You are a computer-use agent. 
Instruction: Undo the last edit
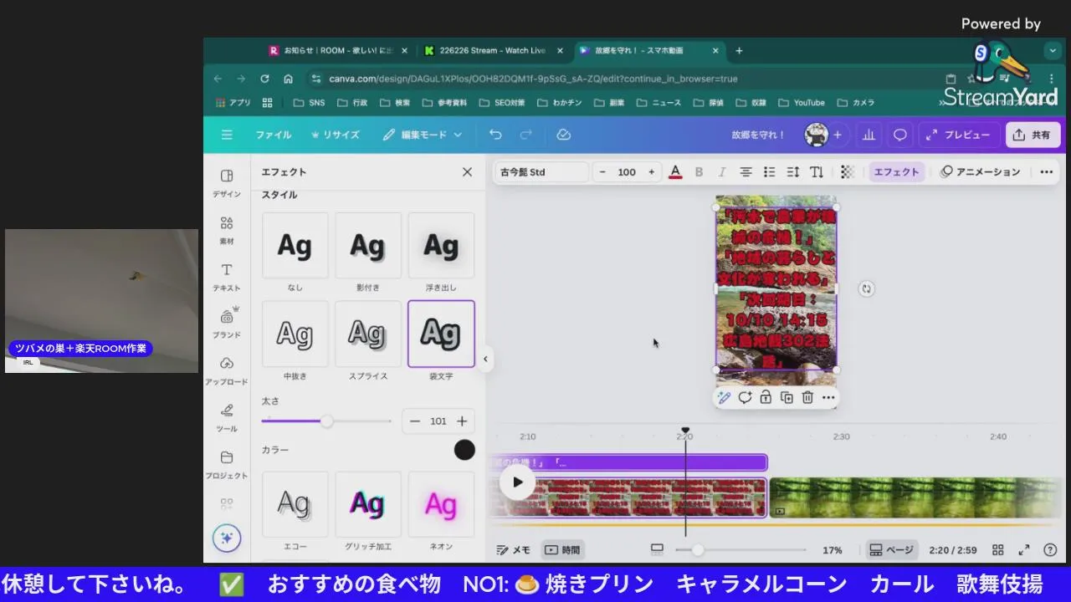(495, 135)
